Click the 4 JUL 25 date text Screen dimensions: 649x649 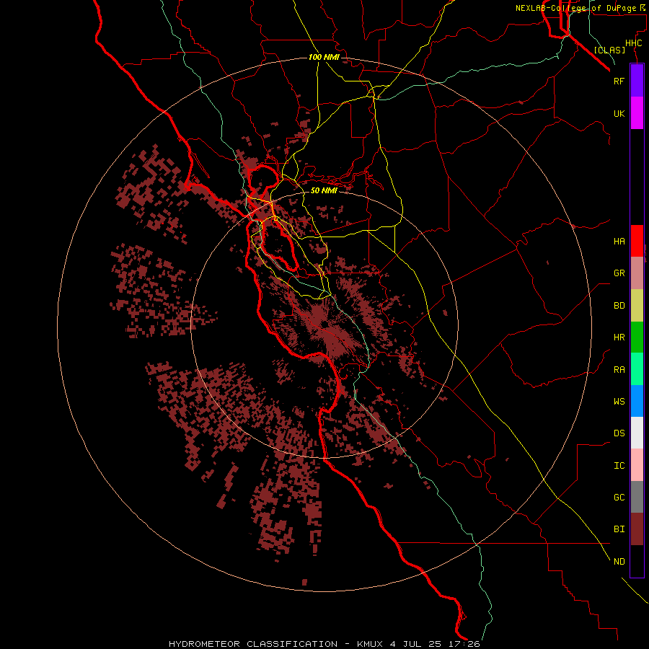coord(417,644)
